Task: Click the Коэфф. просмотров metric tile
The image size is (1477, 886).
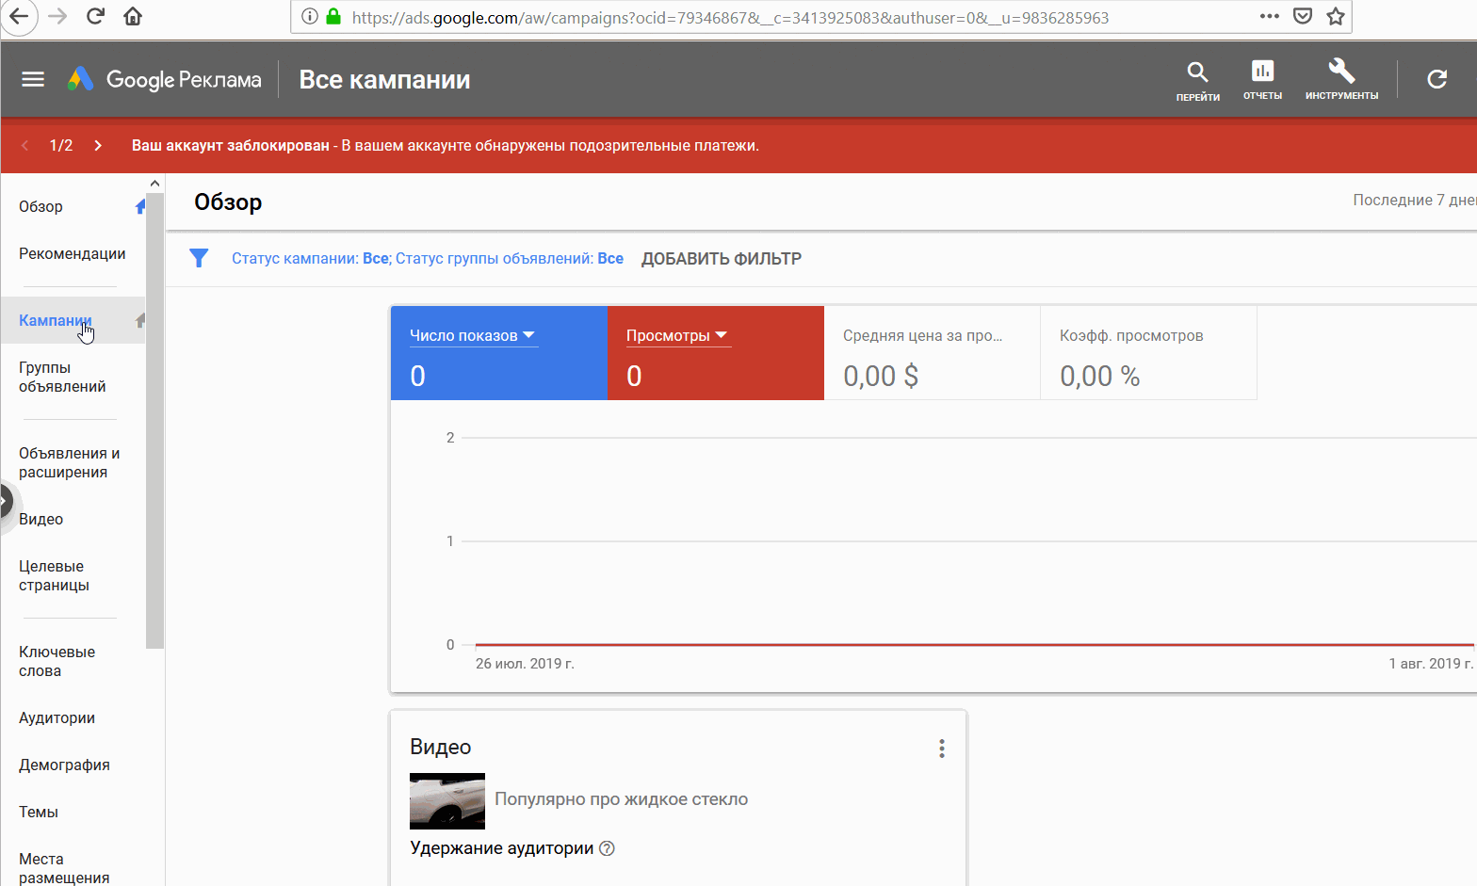Action: [1148, 353]
